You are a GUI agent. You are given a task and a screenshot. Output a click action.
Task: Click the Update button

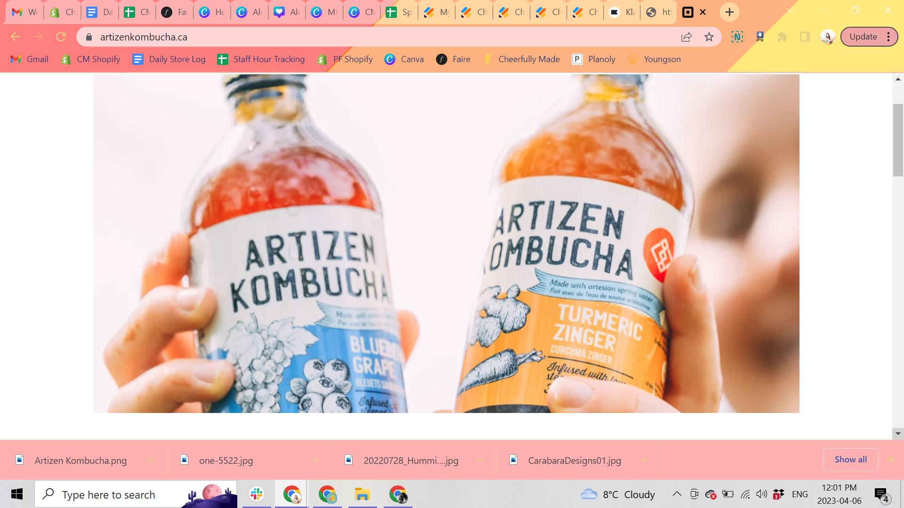(x=863, y=37)
